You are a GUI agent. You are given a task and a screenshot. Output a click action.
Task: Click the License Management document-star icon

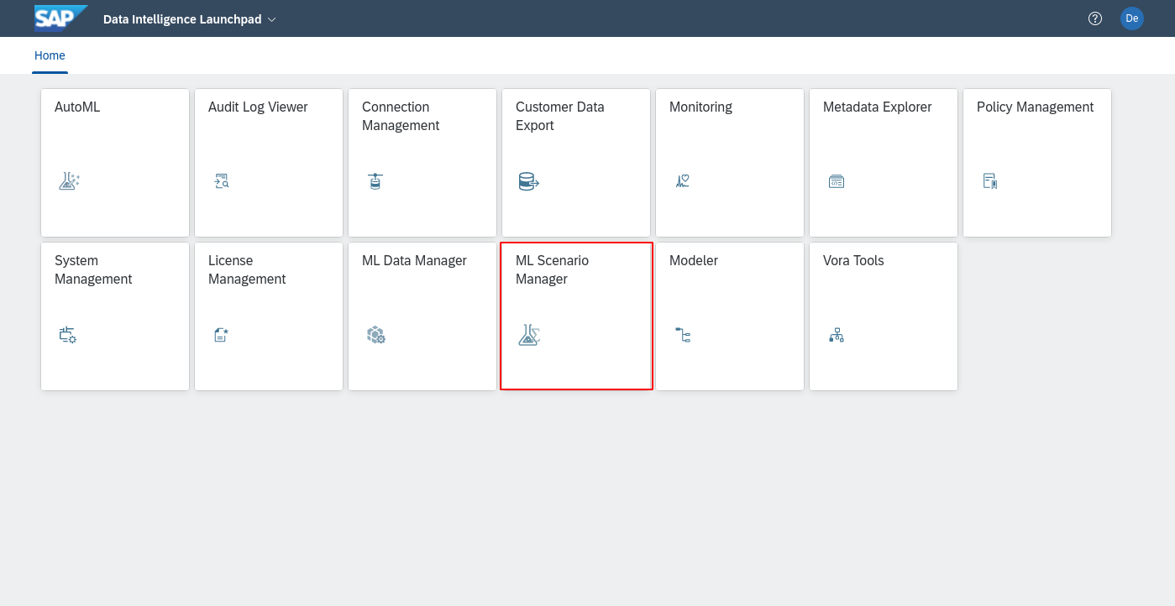(221, 335)
